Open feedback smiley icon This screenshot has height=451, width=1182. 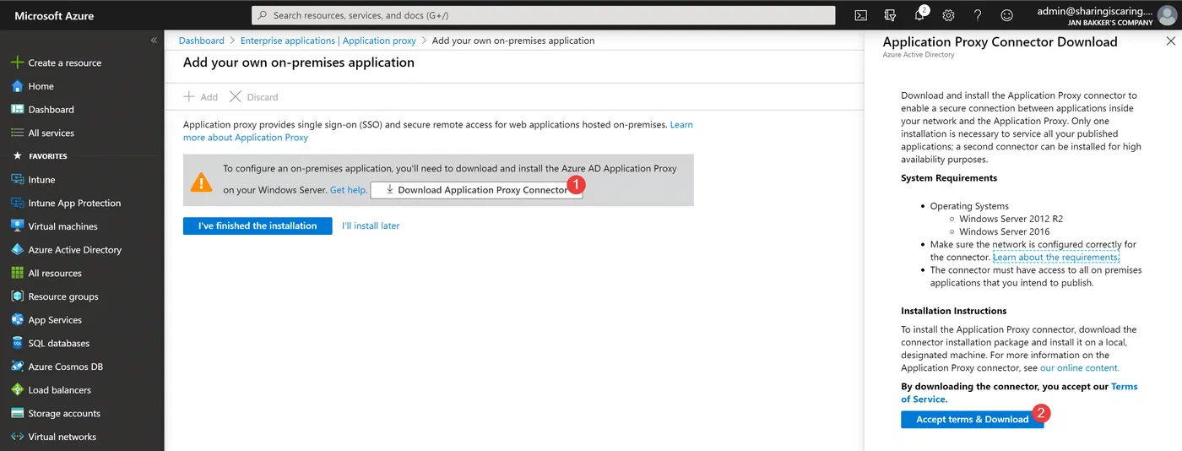[x=1006, y=15]
